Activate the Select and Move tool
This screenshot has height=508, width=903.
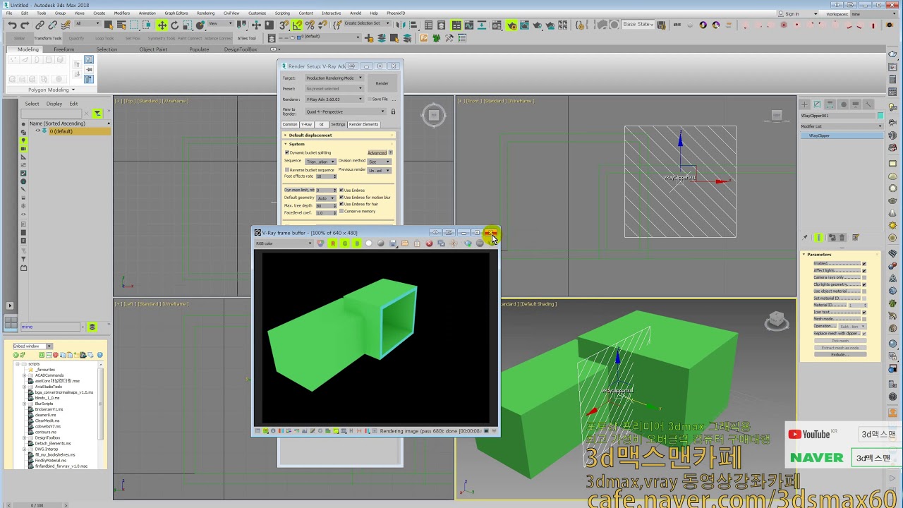[x=162, y=25]
